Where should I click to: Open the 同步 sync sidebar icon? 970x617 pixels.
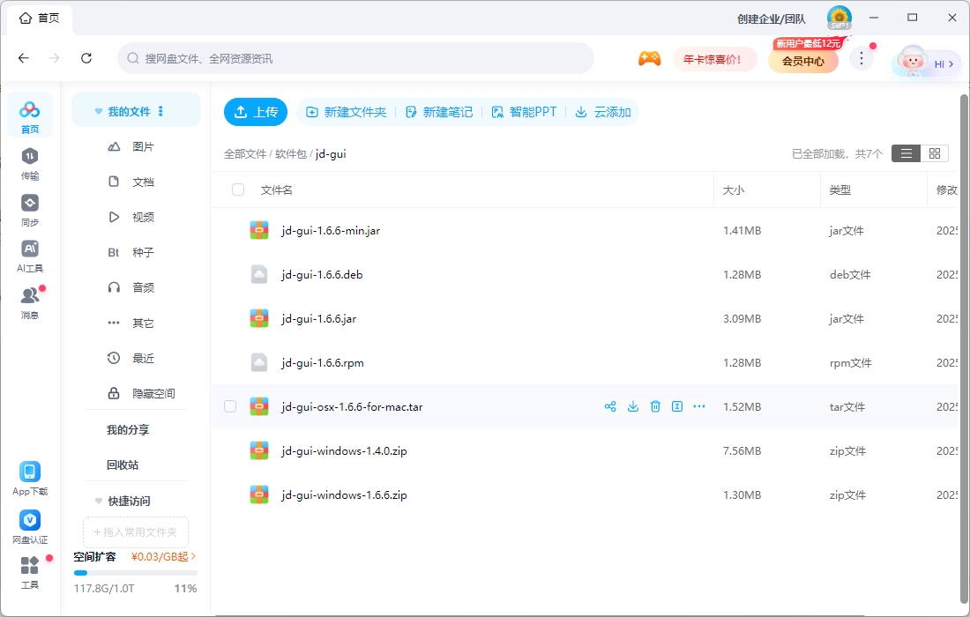[x=30, y=209]
